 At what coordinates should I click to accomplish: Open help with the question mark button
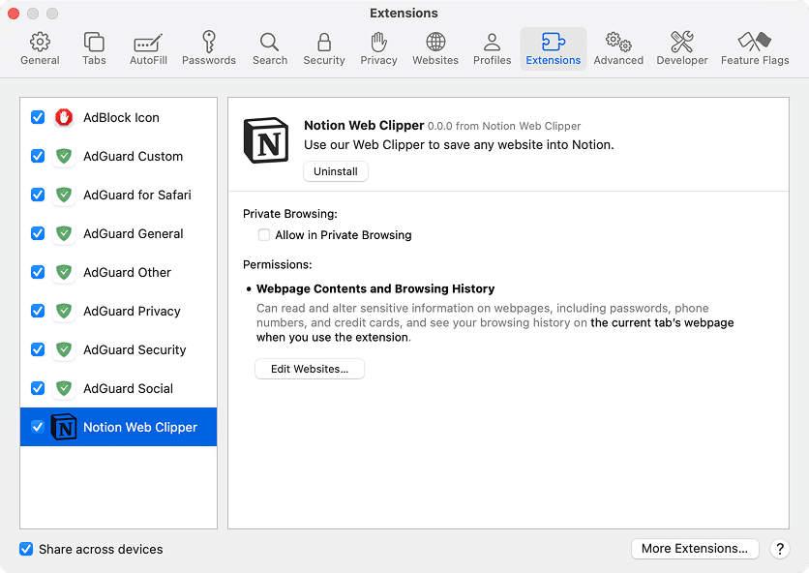pyautogui.click(x=780, y=549)
